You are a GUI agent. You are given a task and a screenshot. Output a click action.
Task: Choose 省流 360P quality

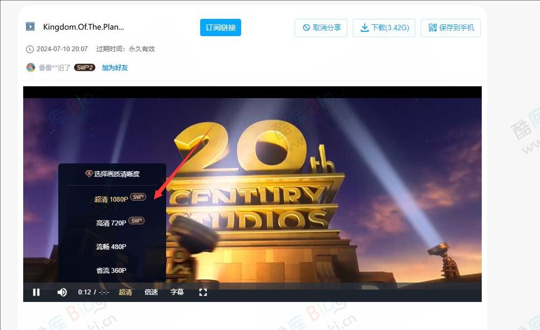111,270
